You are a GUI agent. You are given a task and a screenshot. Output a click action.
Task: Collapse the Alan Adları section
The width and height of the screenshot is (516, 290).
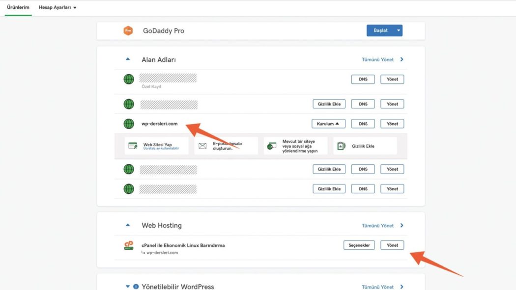click(x=128, y=59)
